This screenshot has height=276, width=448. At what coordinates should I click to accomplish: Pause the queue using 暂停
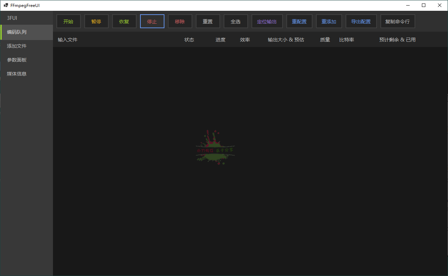(x=96, y=21)
